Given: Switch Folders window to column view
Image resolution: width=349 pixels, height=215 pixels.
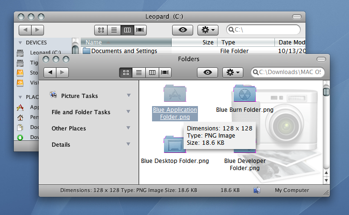Looking at the screenshot, I should [152, 73].
